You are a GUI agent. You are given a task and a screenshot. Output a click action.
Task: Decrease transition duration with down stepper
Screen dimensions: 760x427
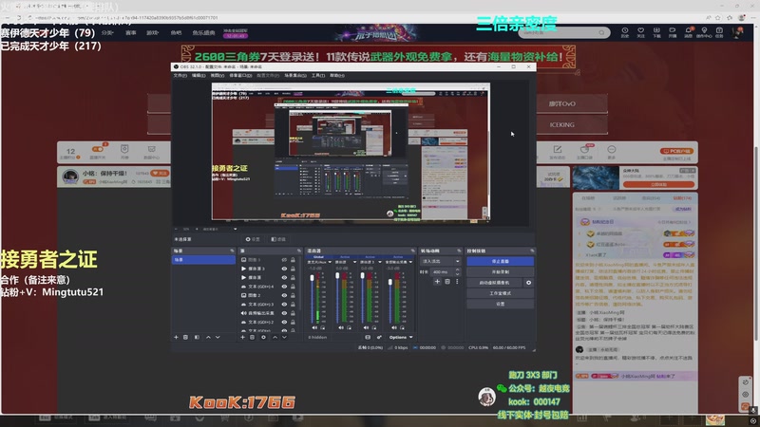[x=458, y=274]
